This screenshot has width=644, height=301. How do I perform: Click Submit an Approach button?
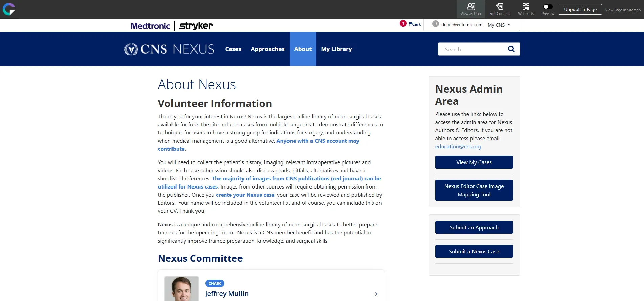tap(474, 227)
